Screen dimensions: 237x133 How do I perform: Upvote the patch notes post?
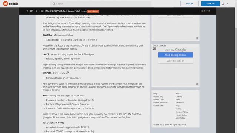click(x=27, y=11)
